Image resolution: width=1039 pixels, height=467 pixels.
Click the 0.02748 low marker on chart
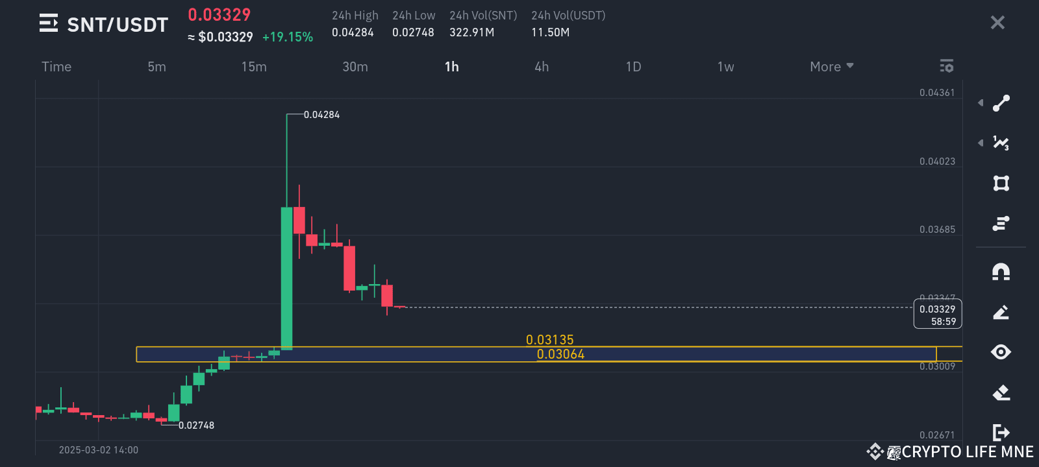click(196, 425)
